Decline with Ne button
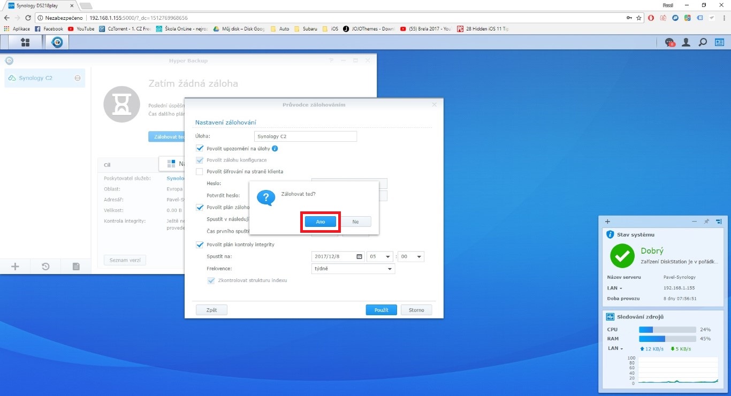 (x=355, y=222)
